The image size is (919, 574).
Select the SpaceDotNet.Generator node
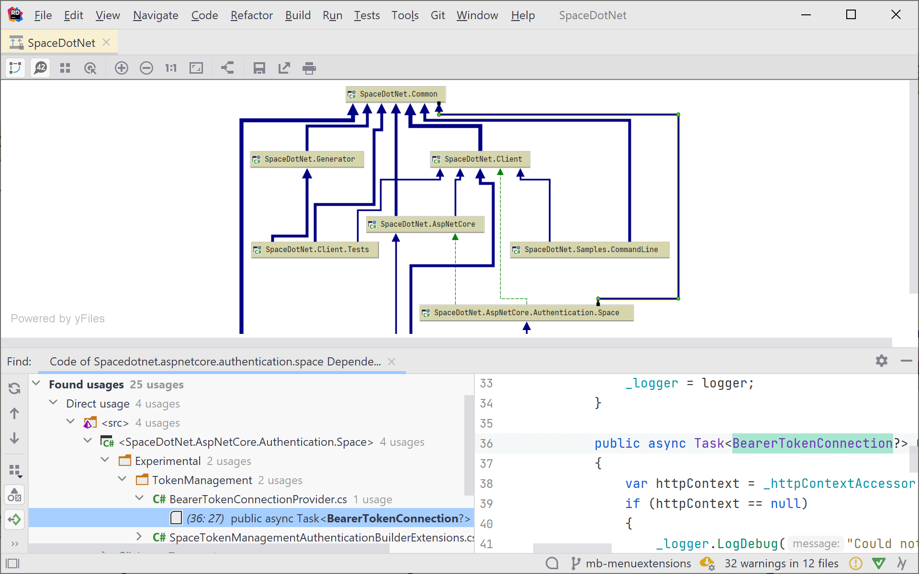(307, 159)
